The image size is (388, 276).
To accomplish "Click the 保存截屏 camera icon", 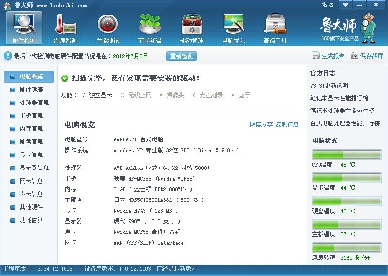I will [x=355, y=56].
